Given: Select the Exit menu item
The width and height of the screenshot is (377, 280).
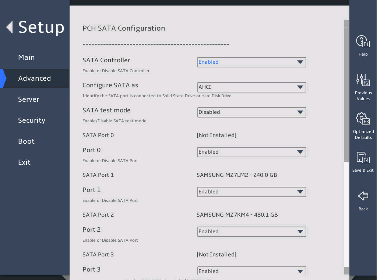Looking at the screenshot, I should pyautogui.click(x=24, y=162).
